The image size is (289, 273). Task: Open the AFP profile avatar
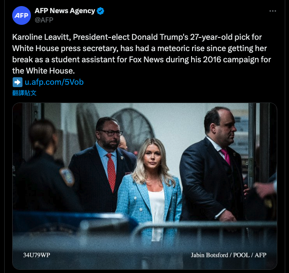click(22, 15)
